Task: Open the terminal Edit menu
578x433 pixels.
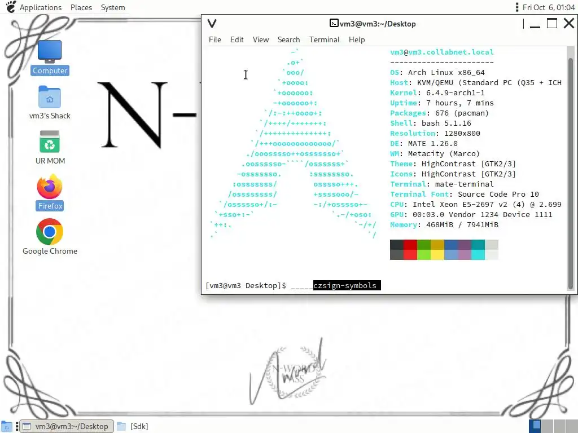Action: tap(237, 39)
